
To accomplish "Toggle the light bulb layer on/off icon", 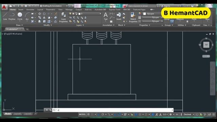I will [70, 14].
